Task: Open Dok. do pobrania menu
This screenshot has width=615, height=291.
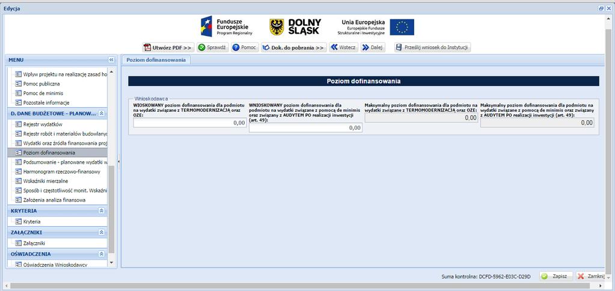Action: [x=294, y=47]
